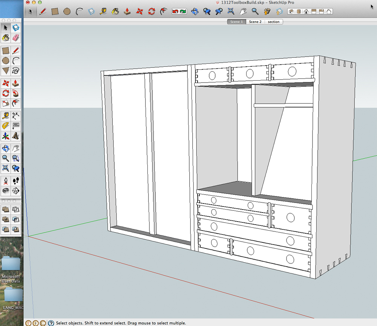377x326 pixels.
Task: Pick the Position Camera tool
Action: point(6,181)
